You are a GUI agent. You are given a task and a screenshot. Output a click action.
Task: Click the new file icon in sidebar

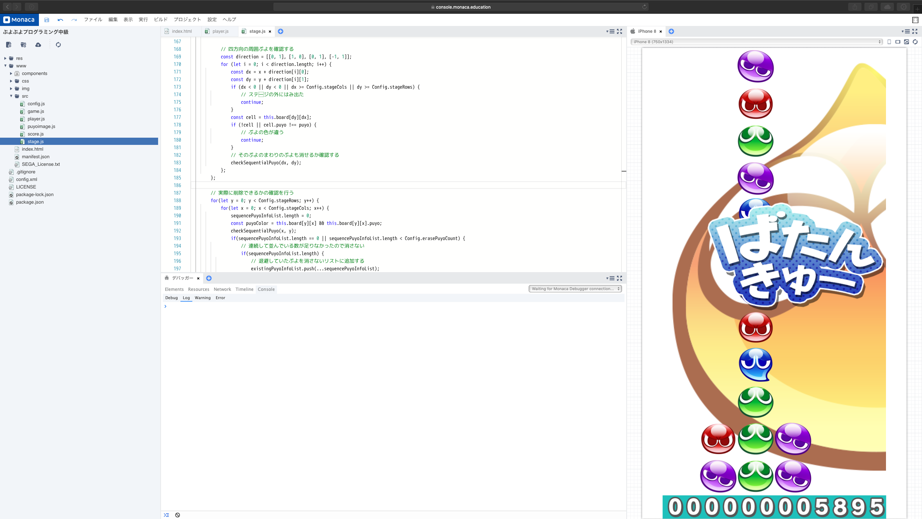point(9,45)
